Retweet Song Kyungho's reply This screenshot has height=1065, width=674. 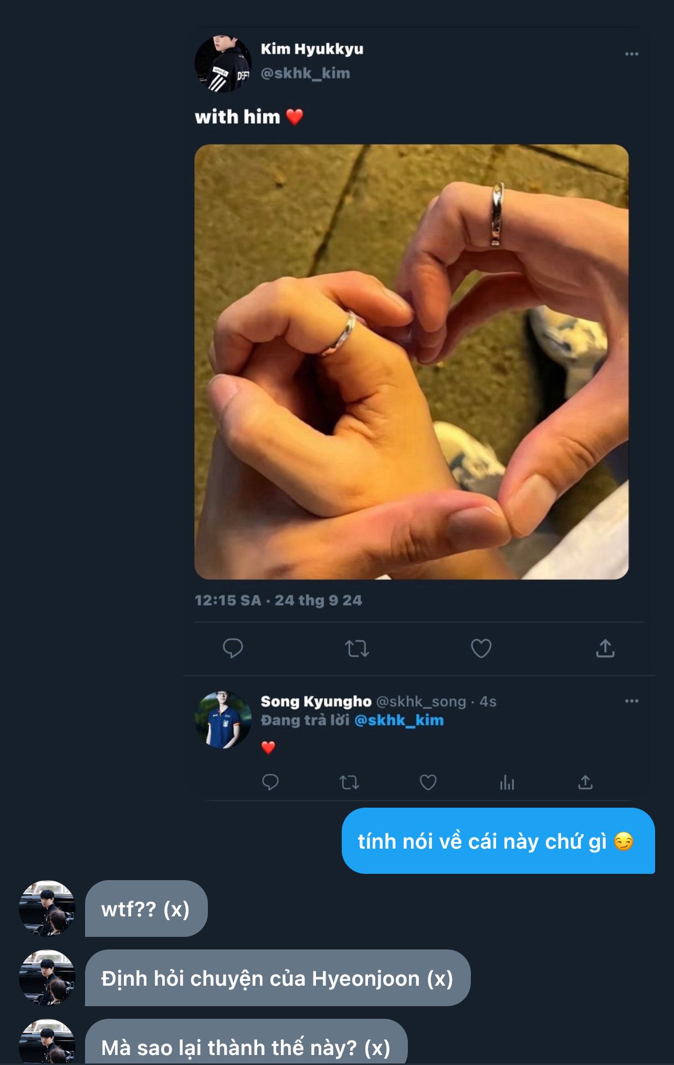(x=349, y=782)
